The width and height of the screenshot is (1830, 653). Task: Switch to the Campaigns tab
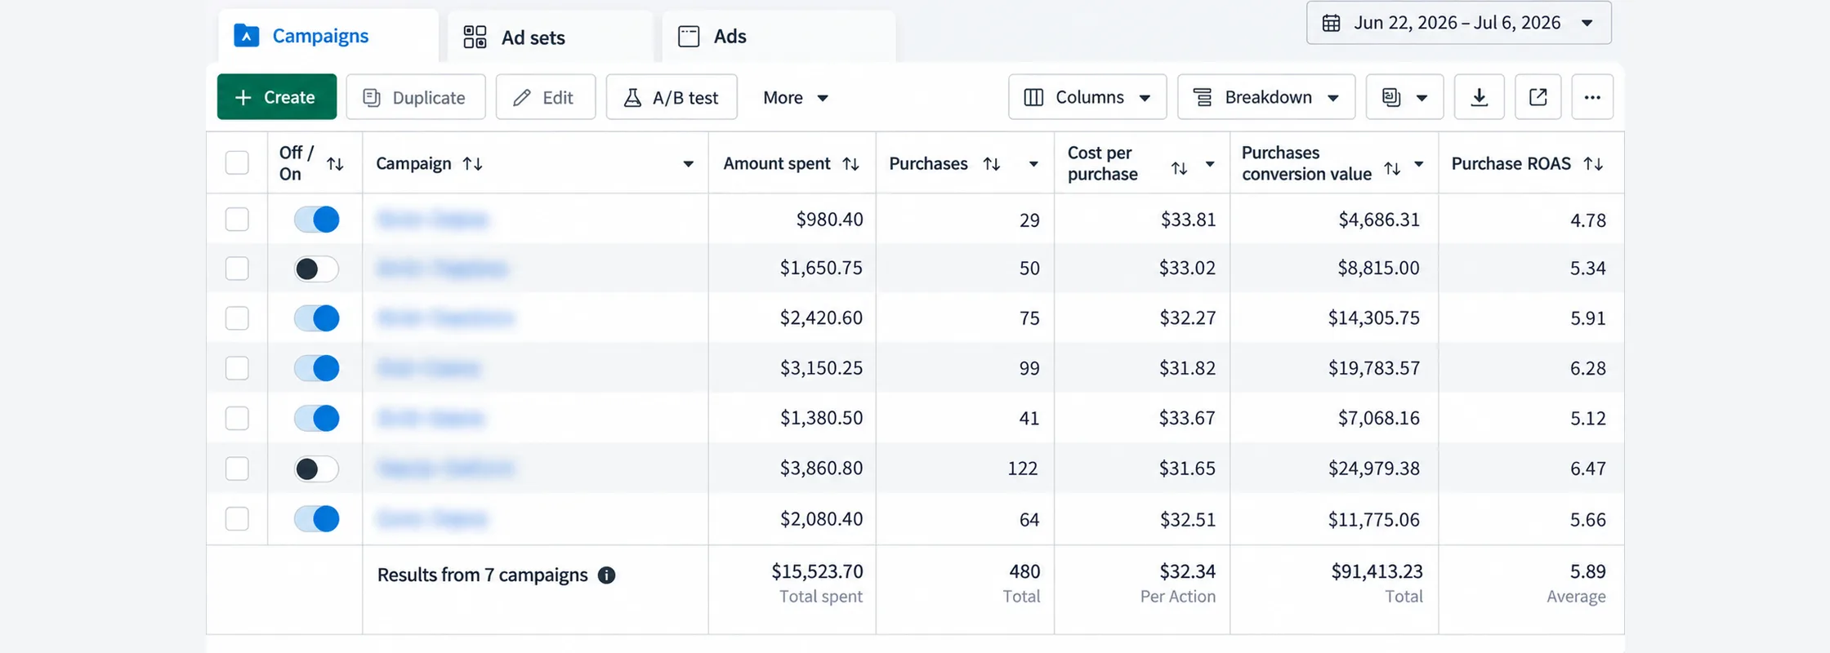coord(328,36)
